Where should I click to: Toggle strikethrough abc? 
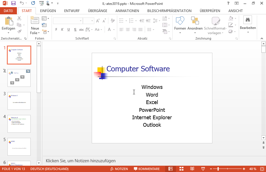click(81, 30)
